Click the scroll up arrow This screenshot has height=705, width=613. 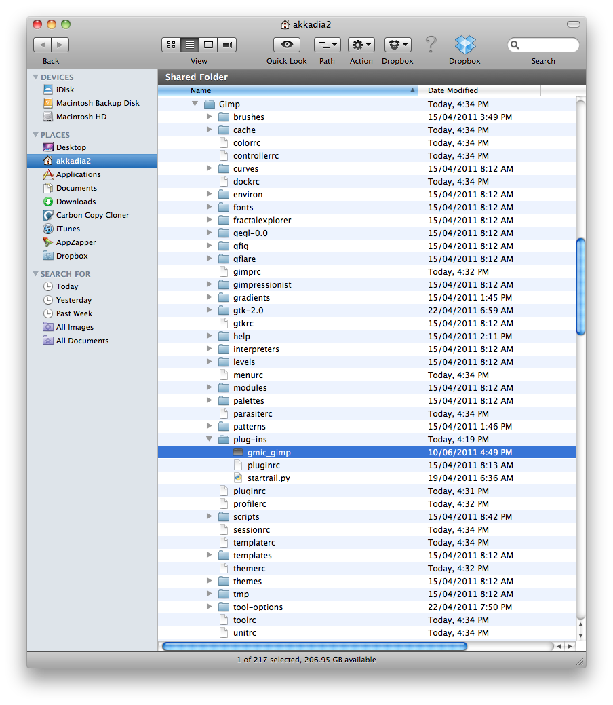pos(580,624)
